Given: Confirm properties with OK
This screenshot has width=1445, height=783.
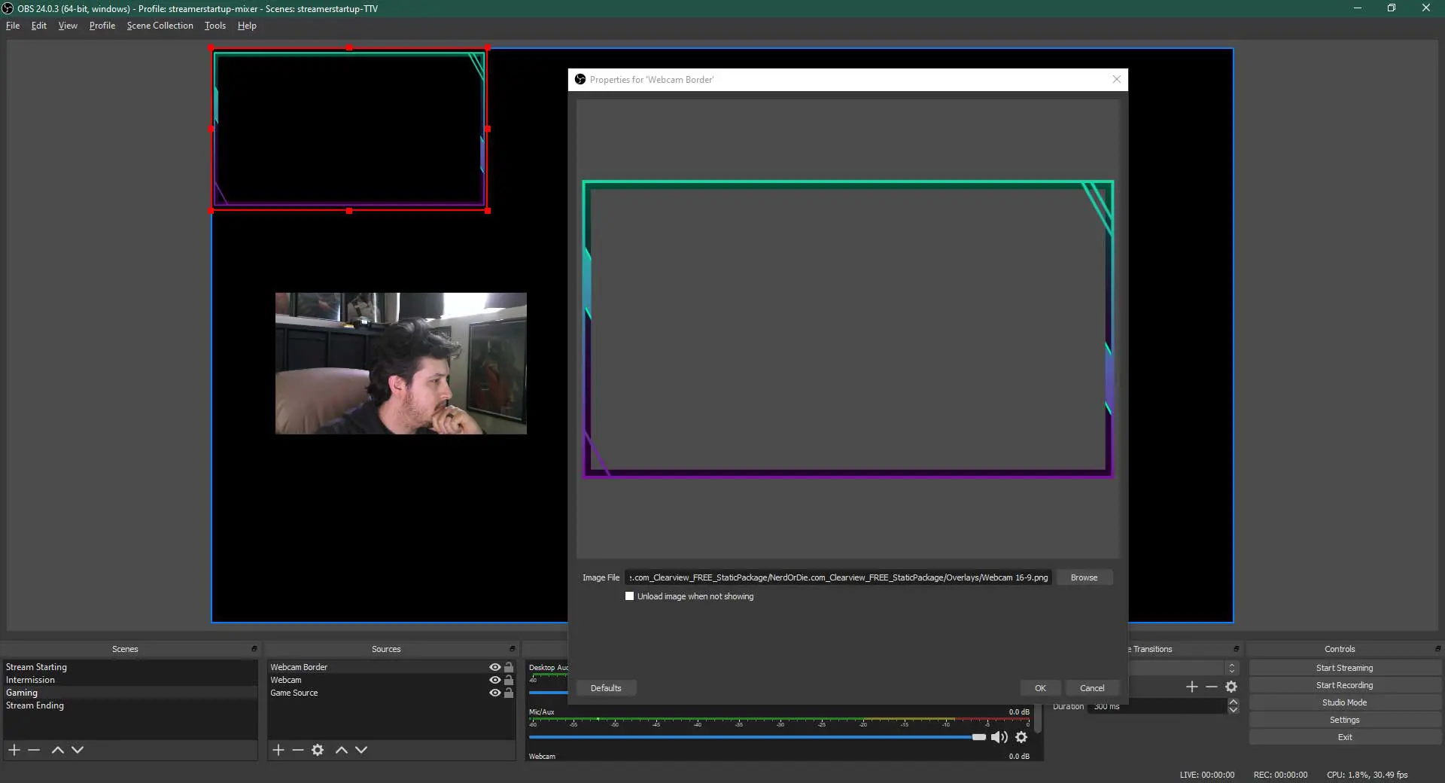Looking at the screenshot, I should point(1040,688).
